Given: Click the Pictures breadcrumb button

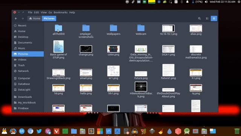Looking at the screenshot, I should [49, 19].
